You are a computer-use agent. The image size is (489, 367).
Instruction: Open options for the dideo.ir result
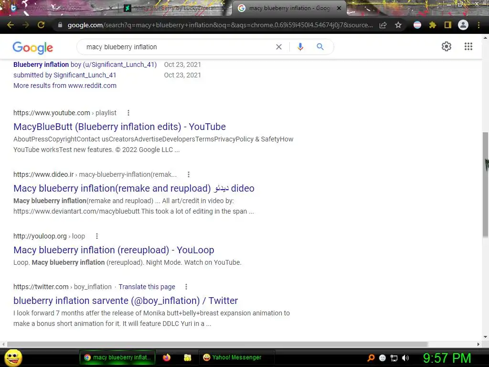(189, 174)
